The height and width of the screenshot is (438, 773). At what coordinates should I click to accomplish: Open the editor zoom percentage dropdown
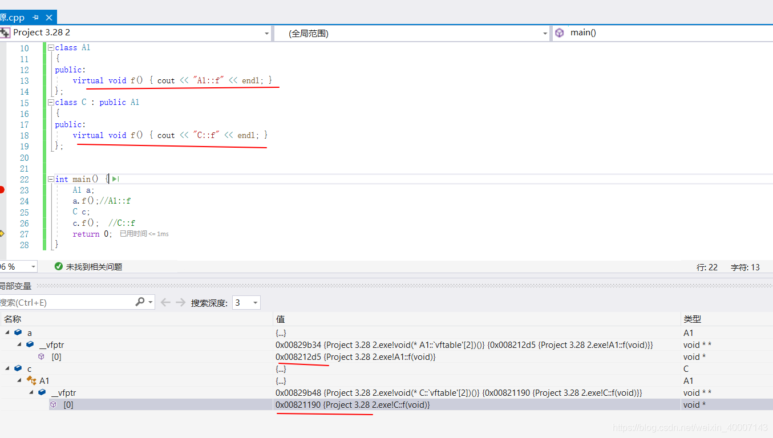pos(33,267)
